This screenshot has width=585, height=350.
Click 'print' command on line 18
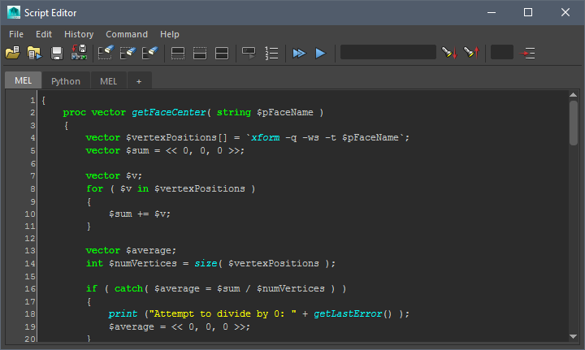tap(123, 313)
